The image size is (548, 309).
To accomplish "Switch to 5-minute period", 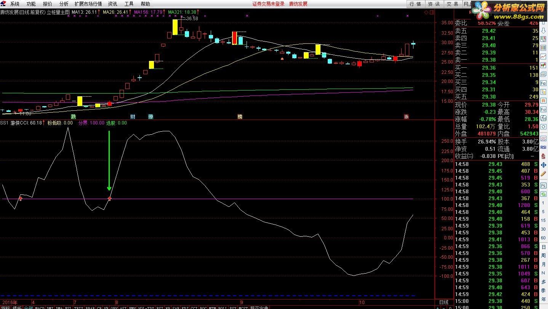I will click(x=544, y=212).
